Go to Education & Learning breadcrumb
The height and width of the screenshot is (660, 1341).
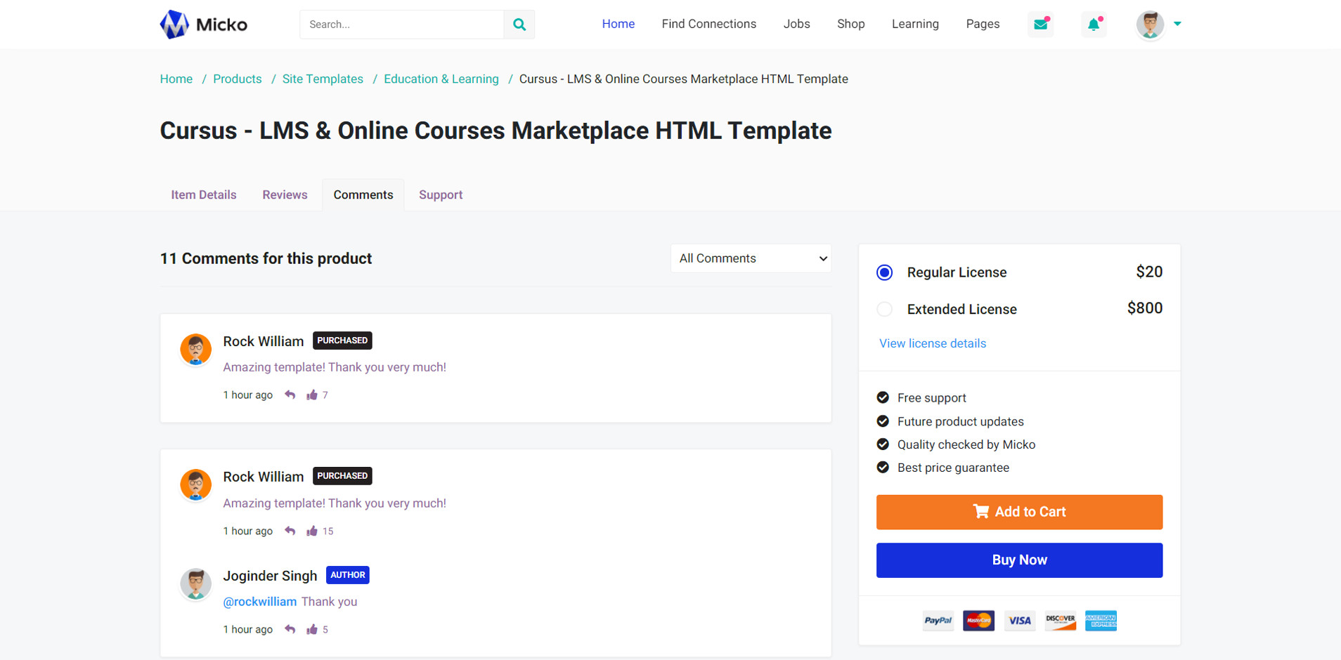tap(441, 79)
